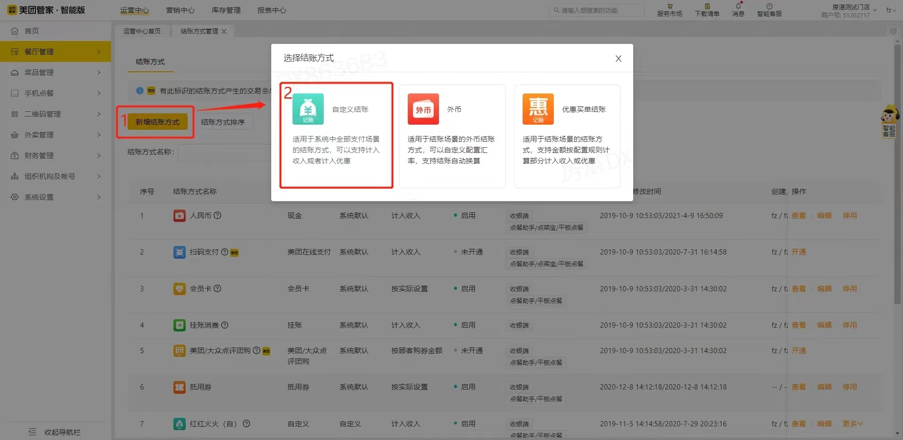Screen dimensions: 903x440
Task: Open the 下载清单 icon
Action: pos(707,10)
